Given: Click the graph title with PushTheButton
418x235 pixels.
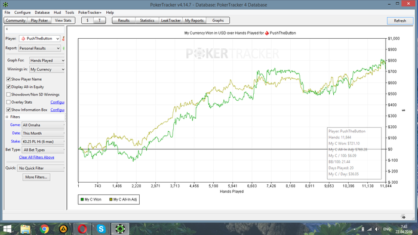Looking at the screenshot, I should point(240,33).
